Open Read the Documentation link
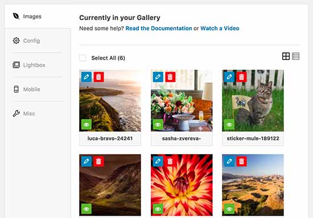The width and height of the screenshot is (313, 218). click(159, 28)
